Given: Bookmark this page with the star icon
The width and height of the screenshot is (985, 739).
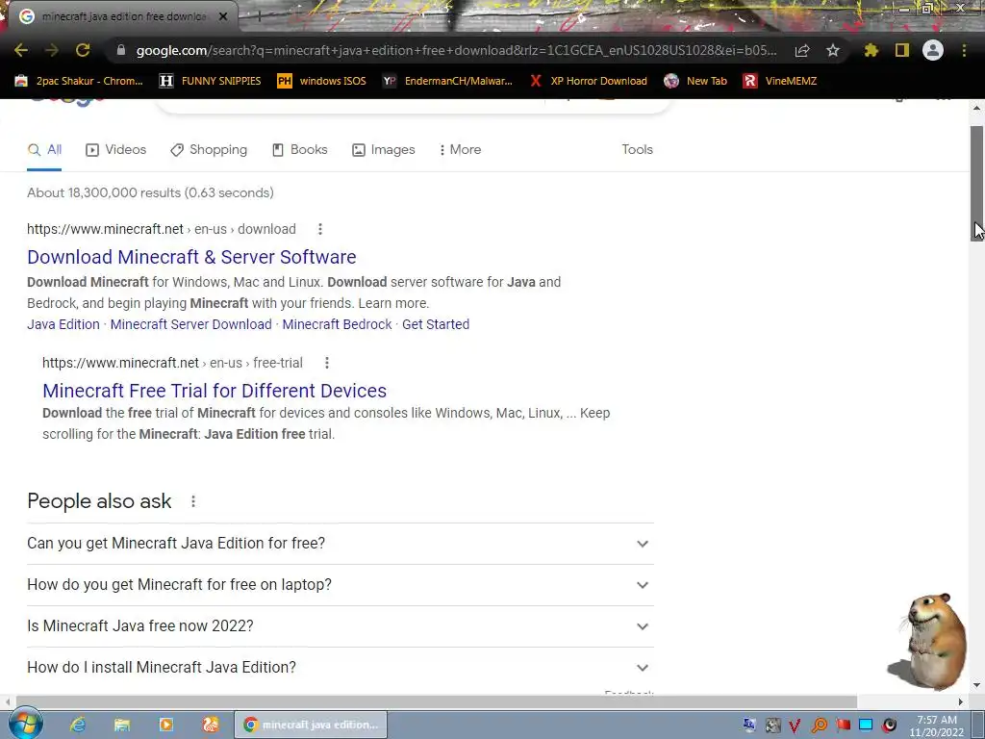Looking at the screenshot, I should 833,50.
